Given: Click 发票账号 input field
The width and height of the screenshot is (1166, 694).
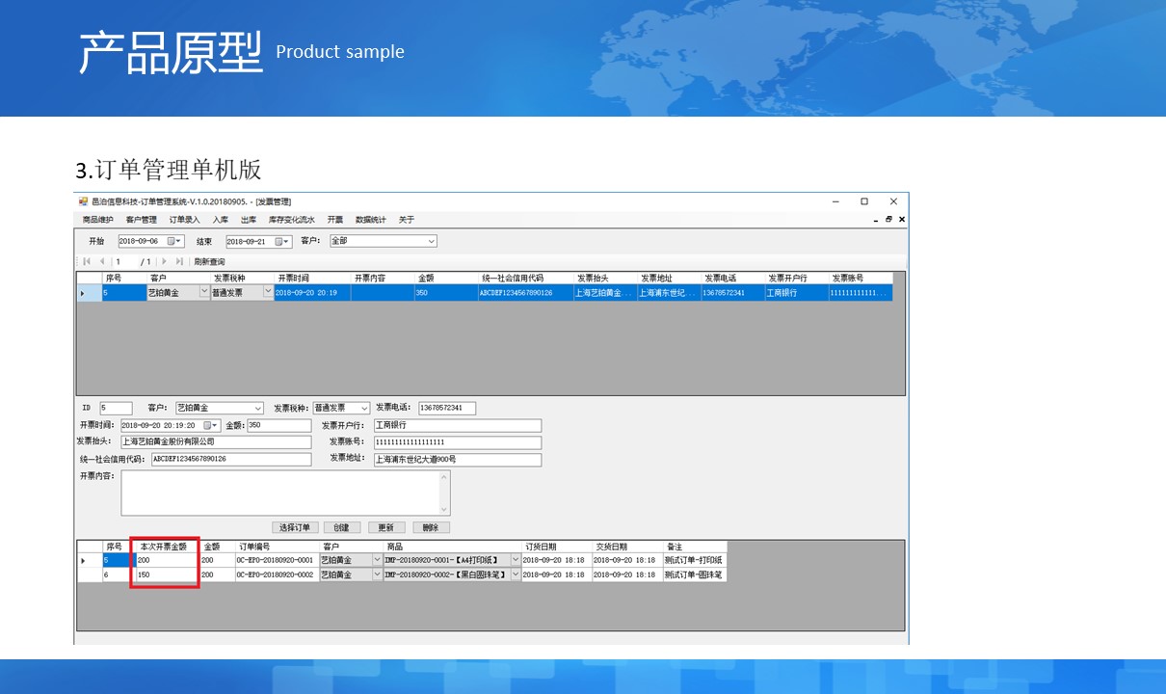Looking at the screenshot, I should tap(457, 442).
